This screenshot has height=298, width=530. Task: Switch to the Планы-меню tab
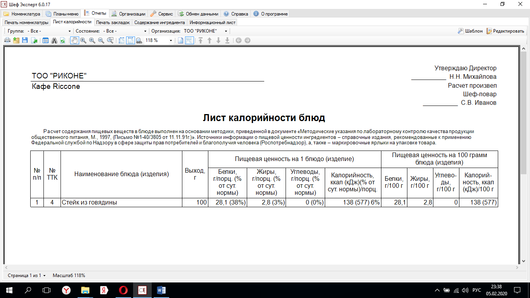[x=62, y=14]
